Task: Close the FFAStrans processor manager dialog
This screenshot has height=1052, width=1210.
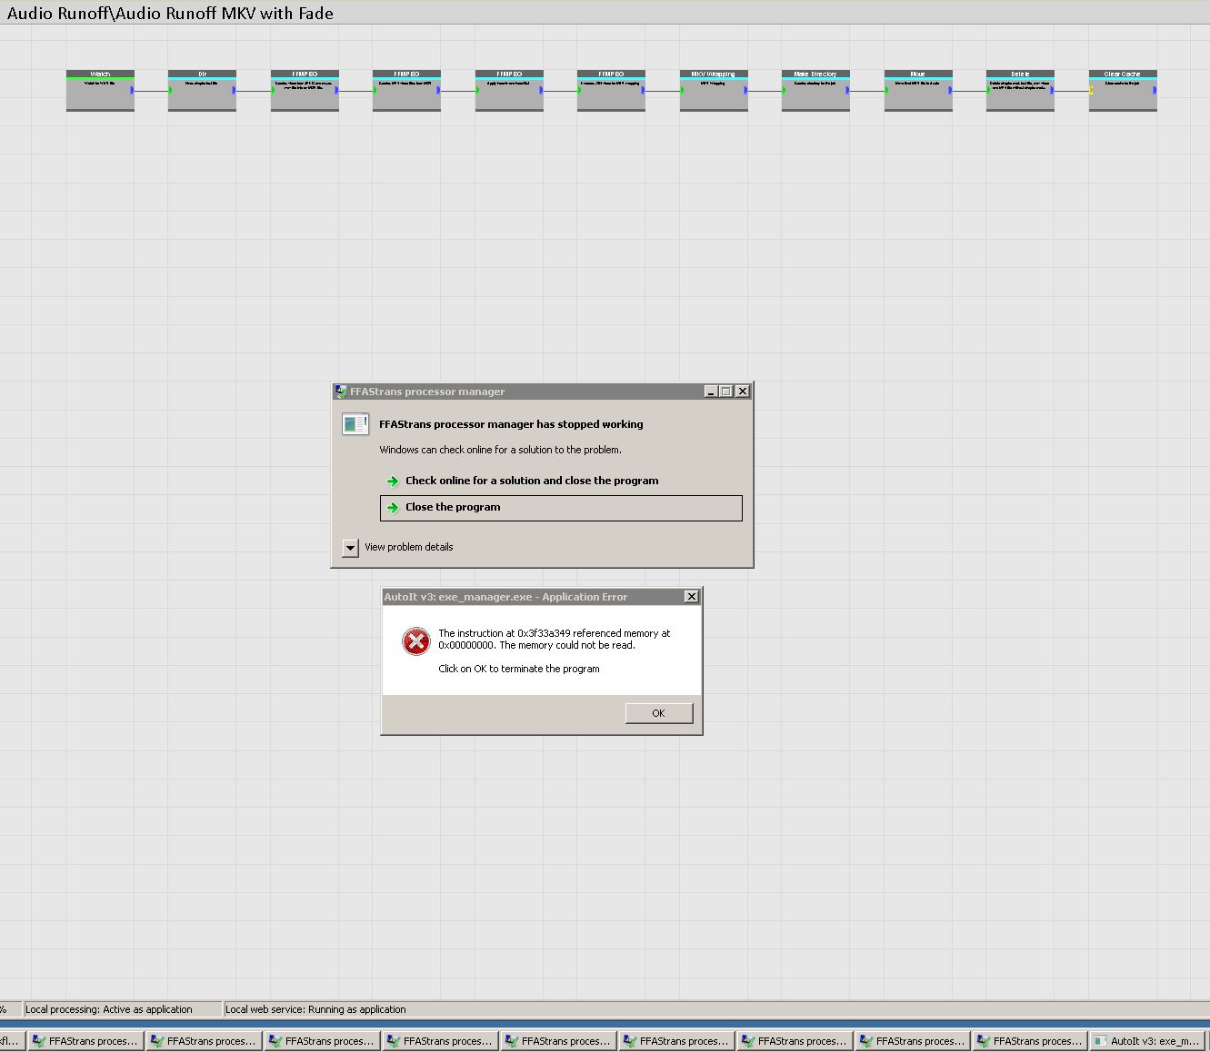Action: click(x=743, y=392)
